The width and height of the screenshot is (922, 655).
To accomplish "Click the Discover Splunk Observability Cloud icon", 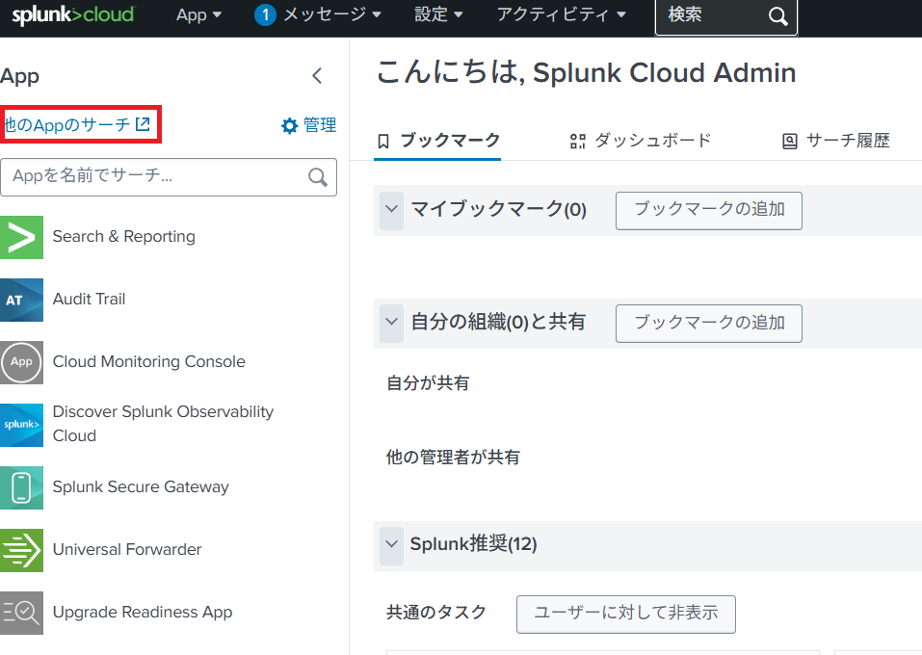I will (21, 425).
